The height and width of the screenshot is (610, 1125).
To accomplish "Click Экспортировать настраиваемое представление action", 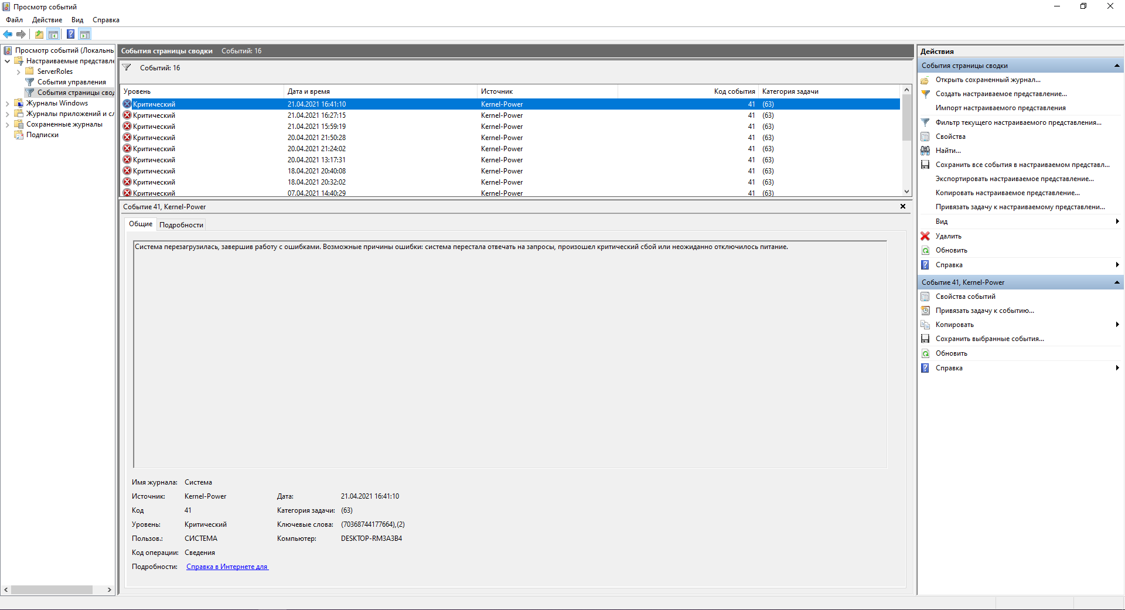I will (1015, 179).
